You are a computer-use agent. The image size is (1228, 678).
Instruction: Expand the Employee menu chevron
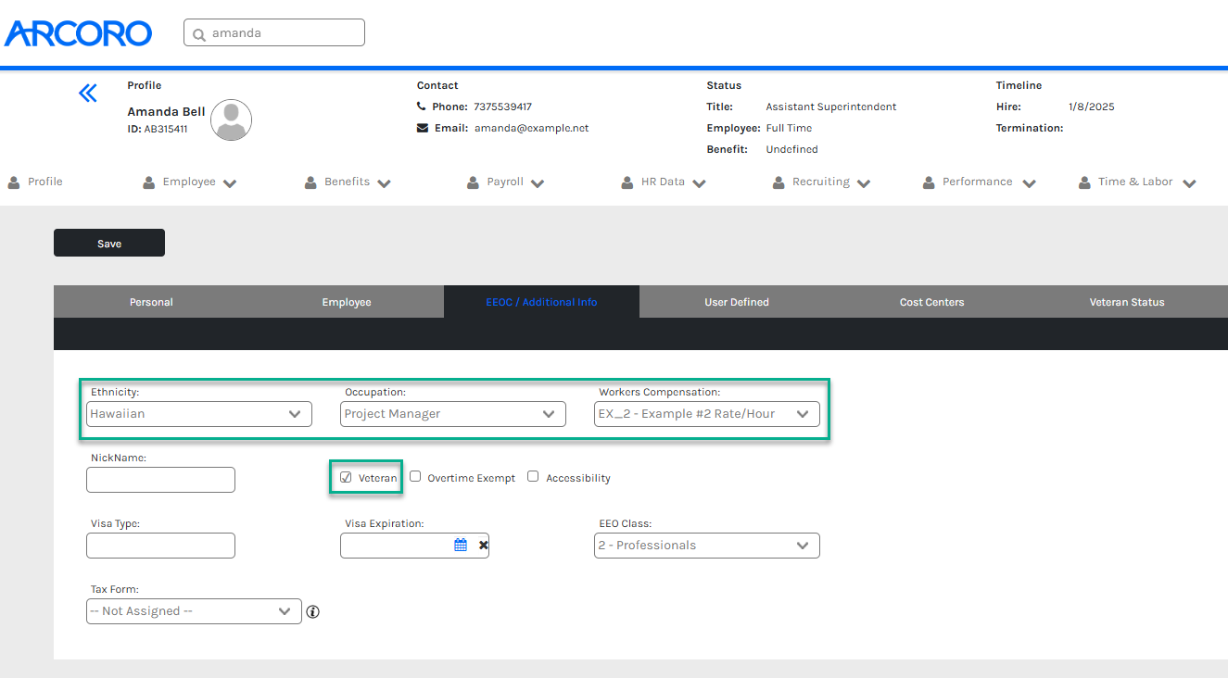(x=230, y=183)
